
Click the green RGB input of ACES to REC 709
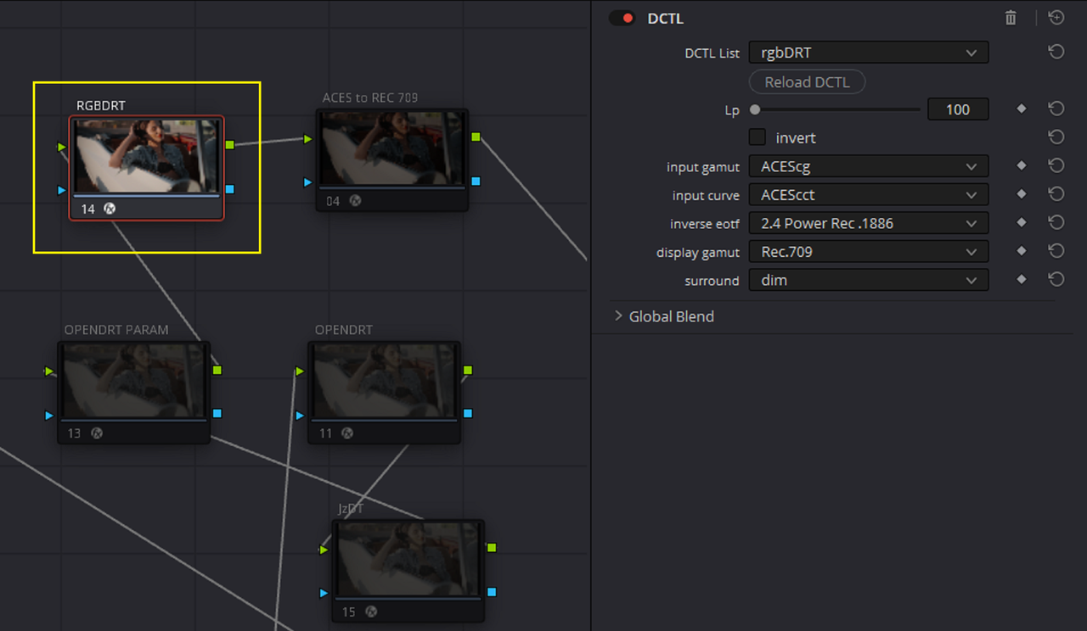[x=308, y=139]
